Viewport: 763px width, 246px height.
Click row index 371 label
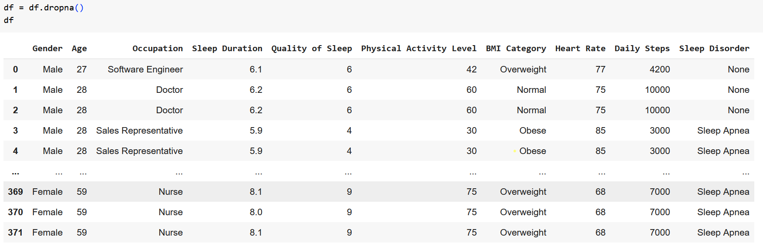click(15, 233)
